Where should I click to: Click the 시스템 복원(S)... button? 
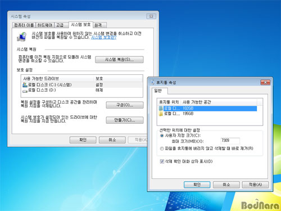coord(119,60)
